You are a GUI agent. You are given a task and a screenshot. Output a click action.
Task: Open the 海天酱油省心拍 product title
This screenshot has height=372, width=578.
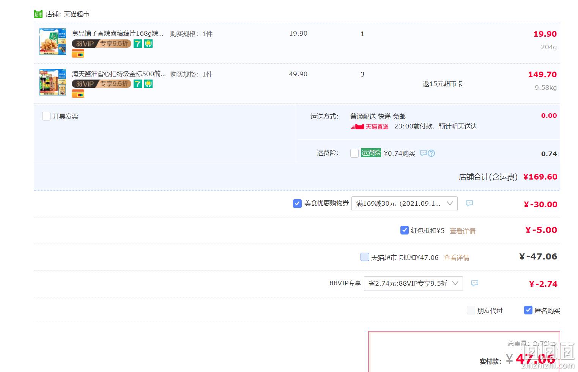pyautogui.click(x=119, y=74)
